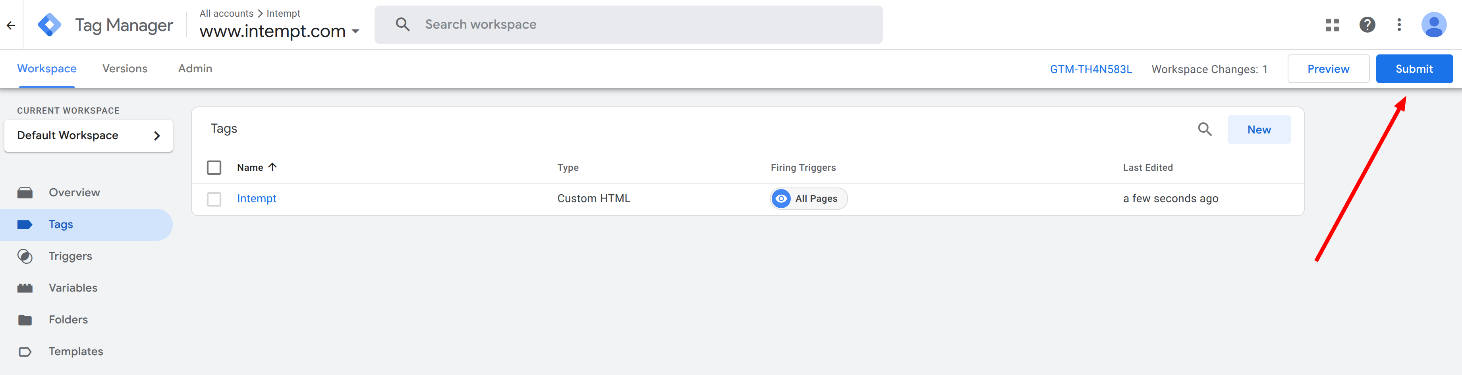Open Triggers in the sidebar
This screenshot has width=1462, height=375.
(70, 256)
